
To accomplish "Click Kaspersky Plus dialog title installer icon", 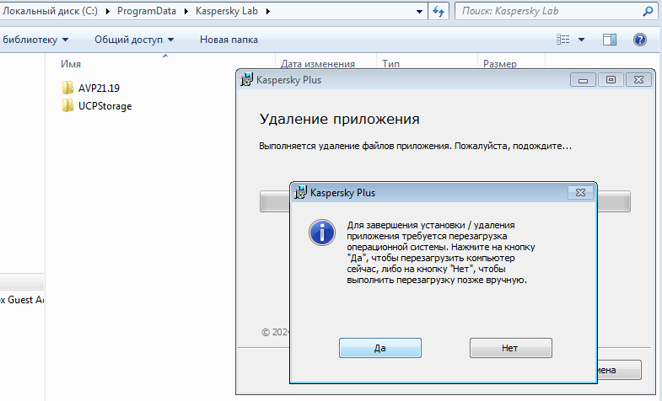I will pyautogui.click(x=300, y=192).
